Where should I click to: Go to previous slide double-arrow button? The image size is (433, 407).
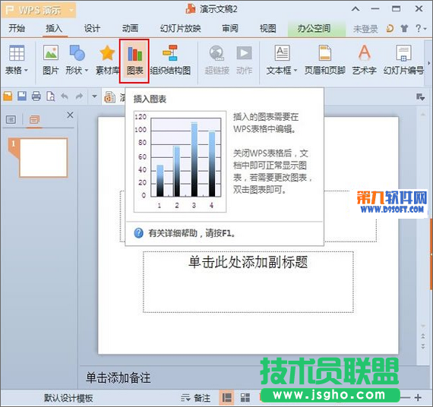423,336
